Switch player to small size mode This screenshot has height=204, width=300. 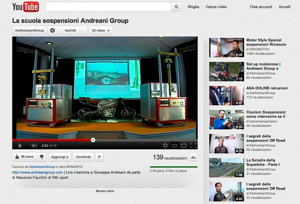coord(175,146)
